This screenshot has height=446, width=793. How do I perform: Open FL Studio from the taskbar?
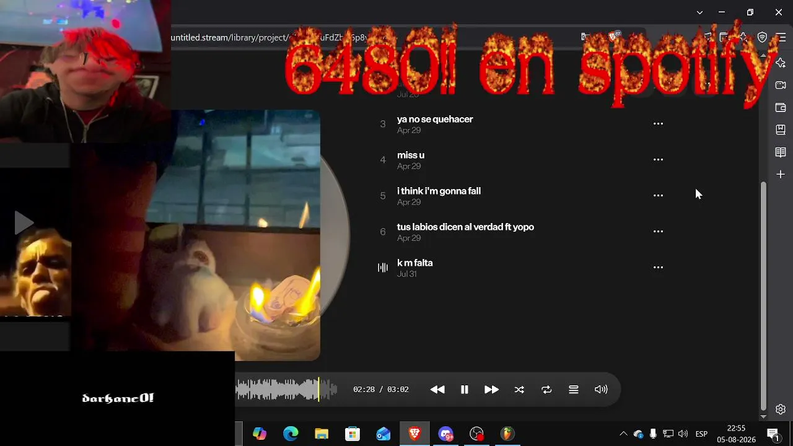[507, 434]
